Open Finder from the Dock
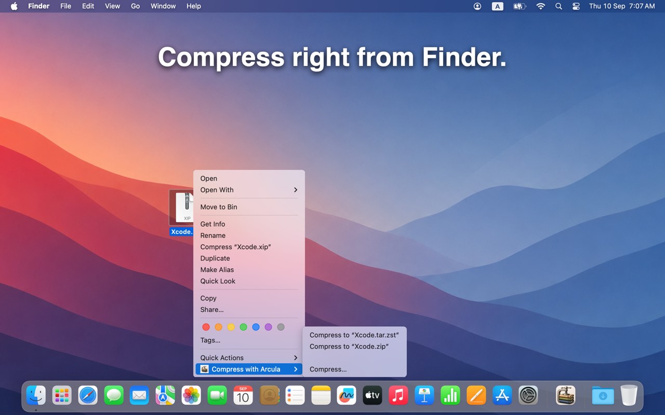 click(x=36, y=396)
